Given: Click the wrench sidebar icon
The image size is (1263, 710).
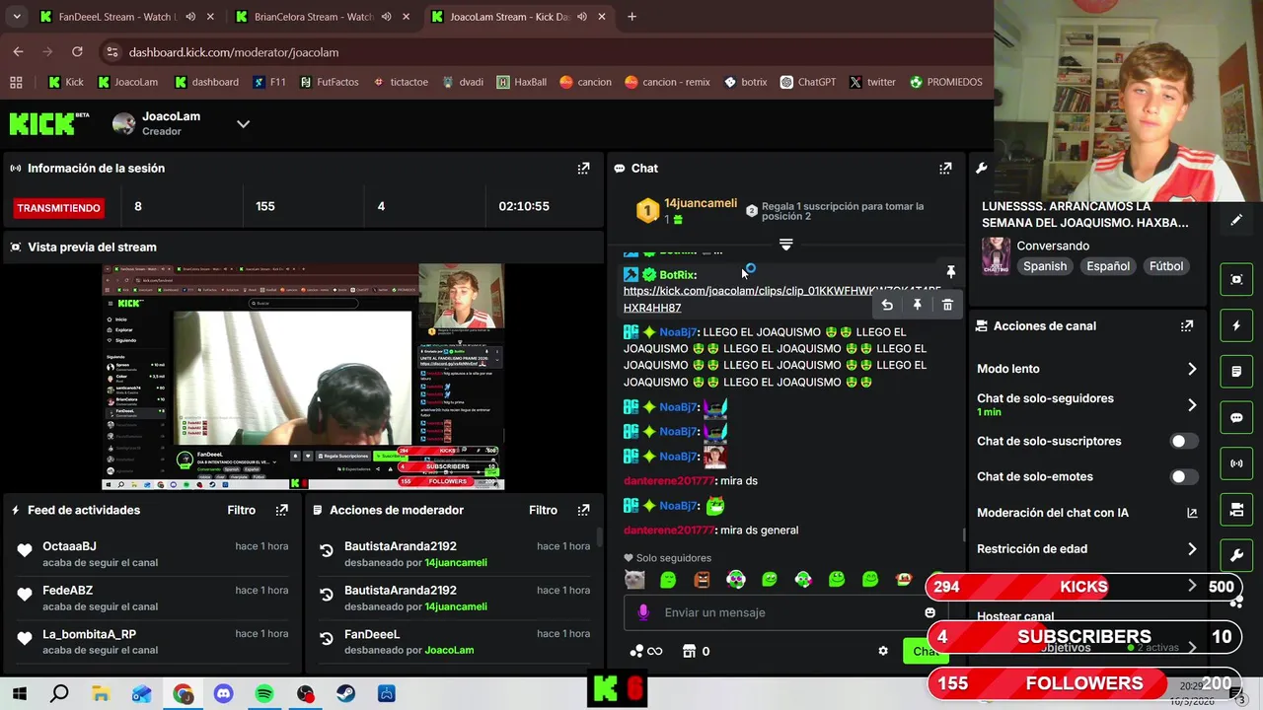Looking at the screenshot, I should [1236, 555].
